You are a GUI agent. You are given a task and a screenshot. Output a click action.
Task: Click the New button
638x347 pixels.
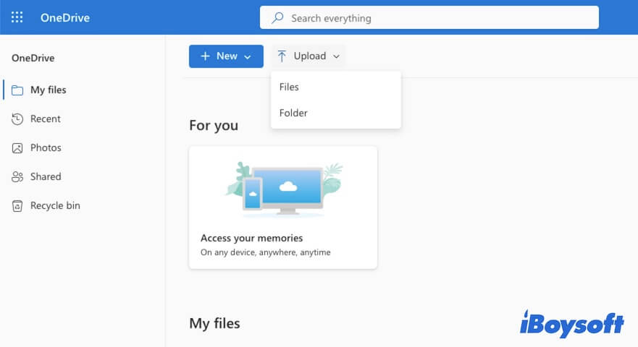pyautogui.click(x=226, y=56)
